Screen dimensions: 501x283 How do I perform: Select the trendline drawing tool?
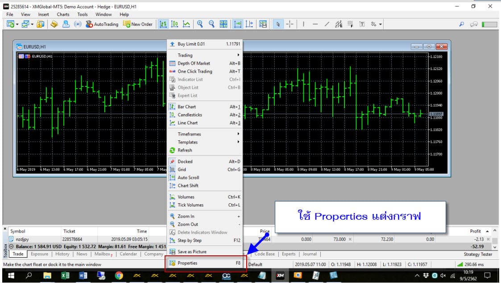click(327, 24)
